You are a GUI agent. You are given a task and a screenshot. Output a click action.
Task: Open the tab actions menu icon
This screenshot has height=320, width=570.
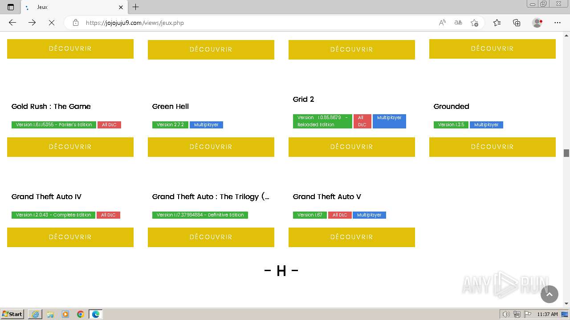pyautogui.click(x=11, y=7)
